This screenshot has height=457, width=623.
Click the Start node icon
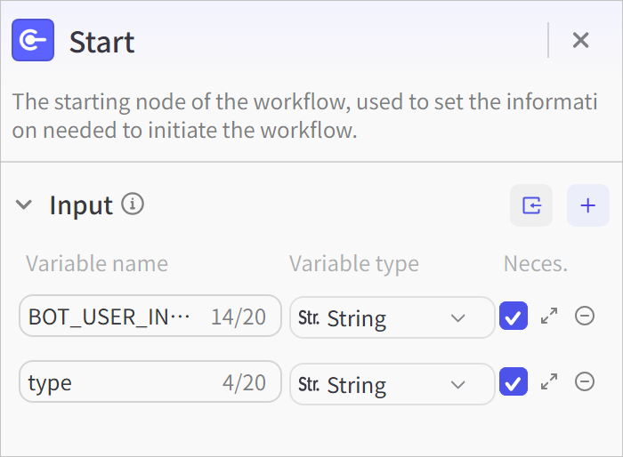[33, 40]
